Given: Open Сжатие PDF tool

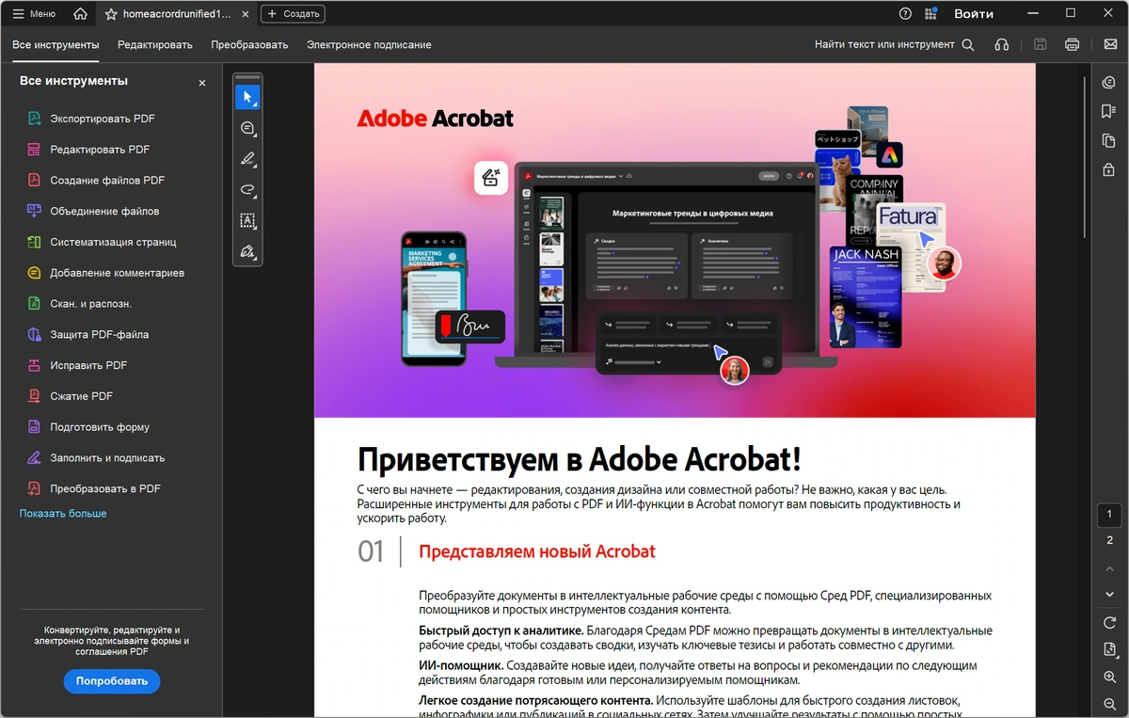Looking at the screenshot, I should point(69,396).
